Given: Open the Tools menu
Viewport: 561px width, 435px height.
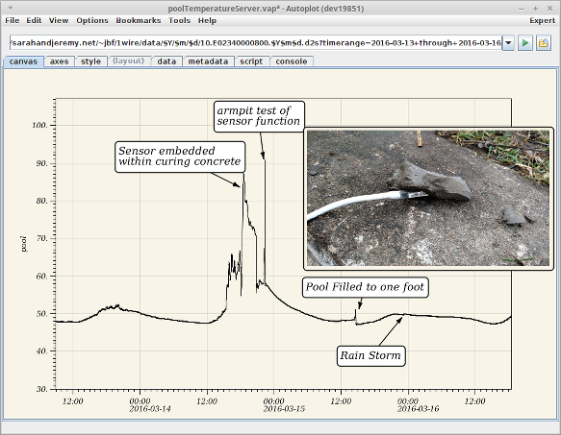Looking at the screenshot, I should (179, 21).
